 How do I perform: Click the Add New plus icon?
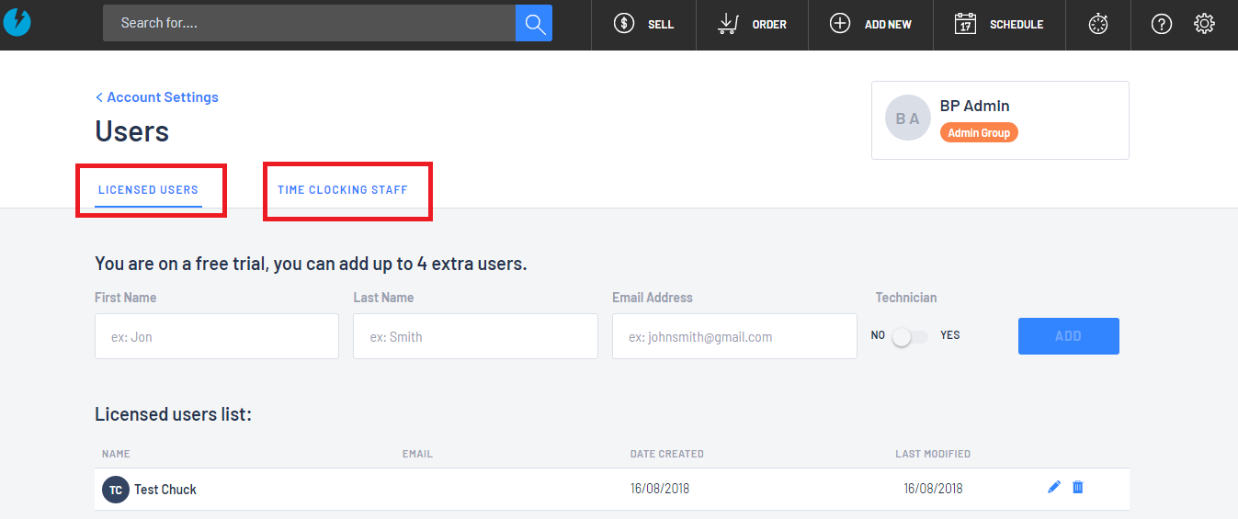(840, 24)
